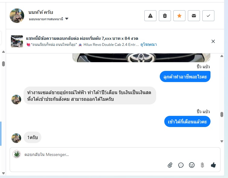Dismiss the ad reply banner
Image resolution: width=228 pixels, height=178 pixels.
(213, 41)
